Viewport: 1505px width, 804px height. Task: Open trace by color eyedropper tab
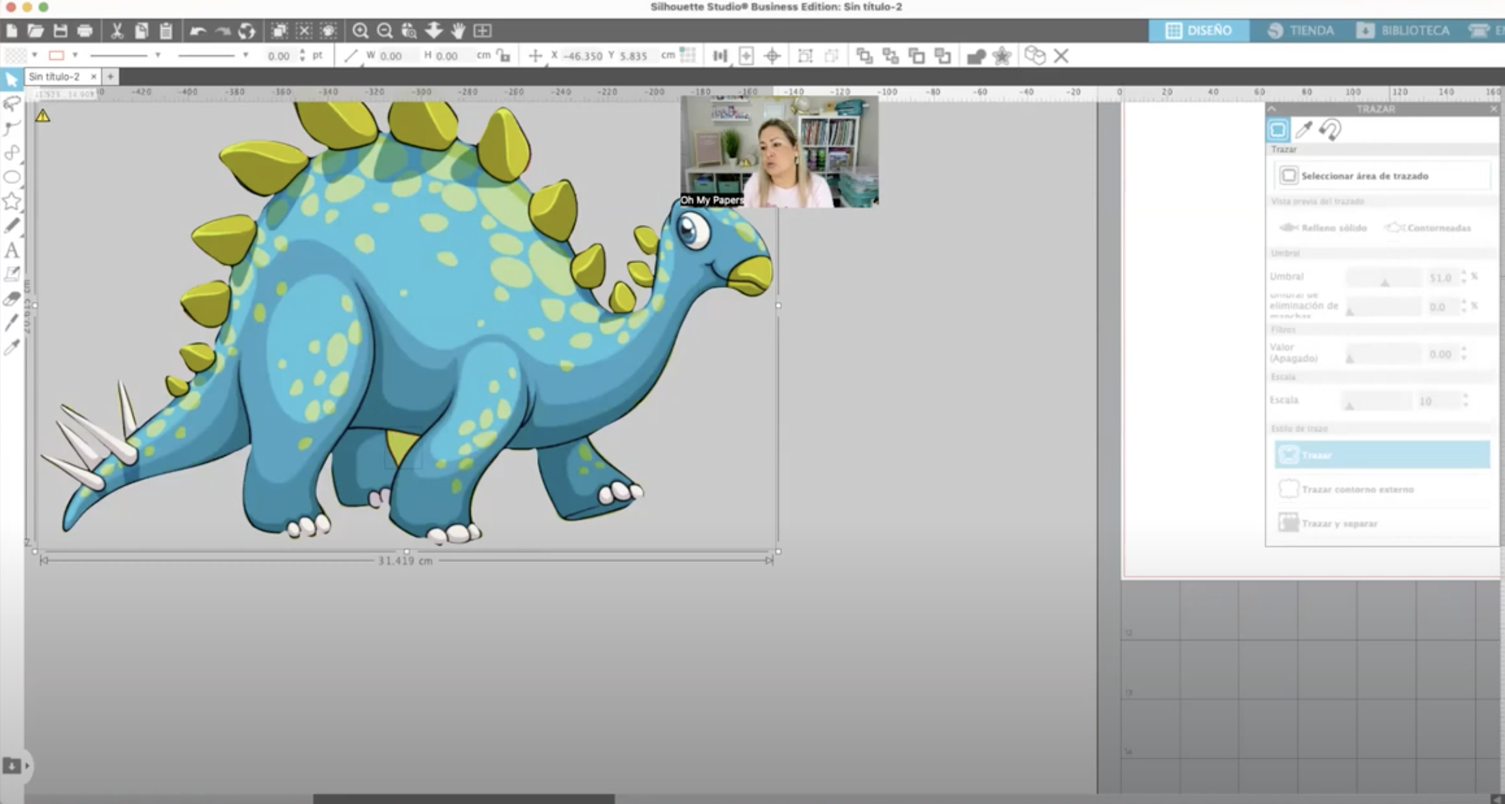(1304, 129)
